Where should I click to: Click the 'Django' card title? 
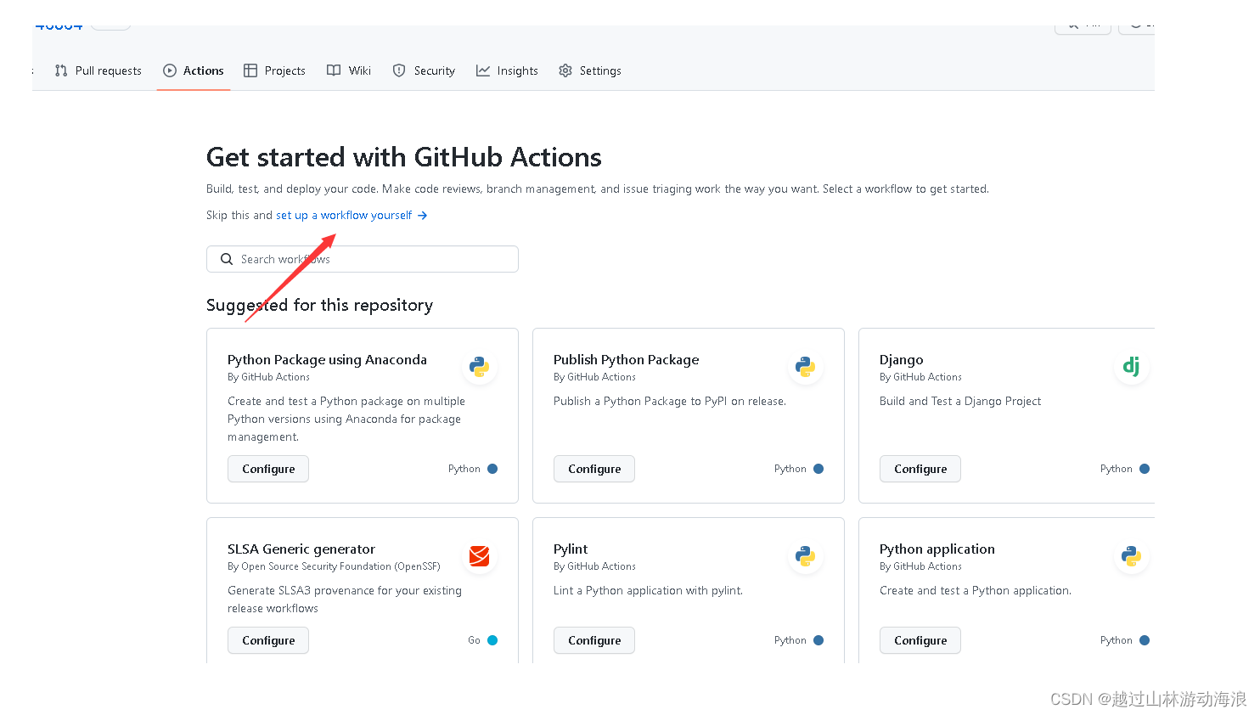pos(902,360)
